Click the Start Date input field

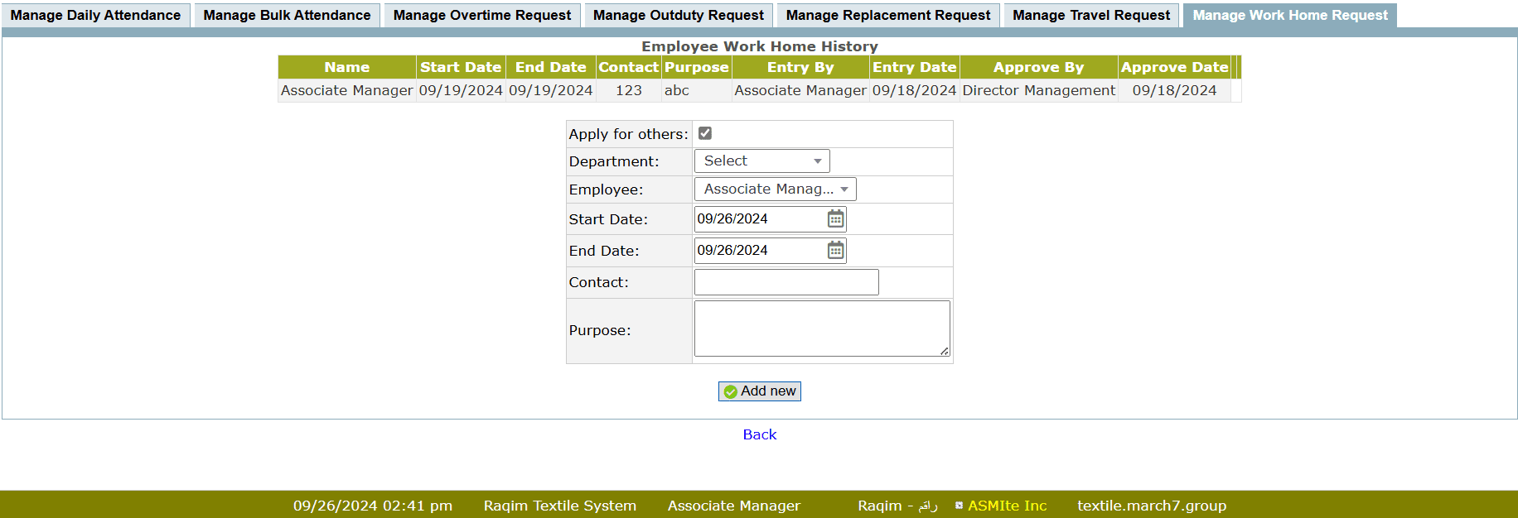point(759,218)
